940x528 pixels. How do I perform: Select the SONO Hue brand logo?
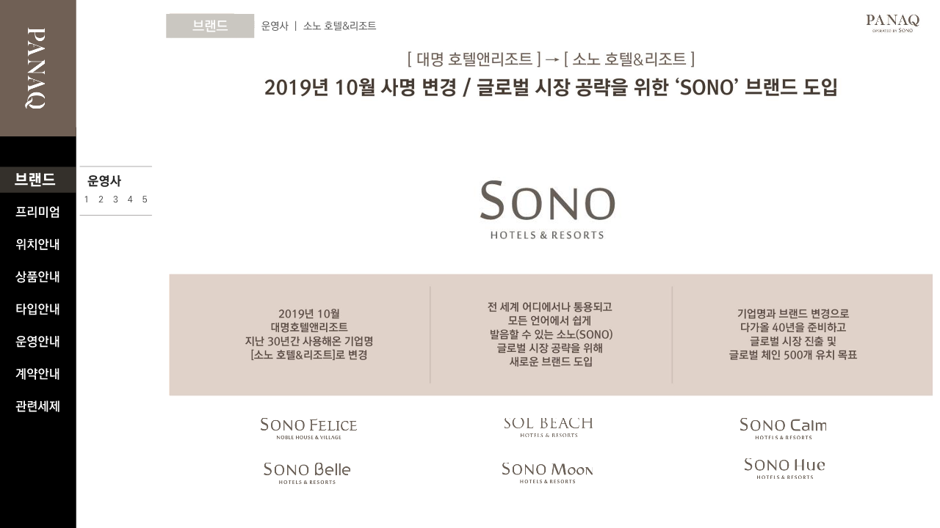(784, 468)
